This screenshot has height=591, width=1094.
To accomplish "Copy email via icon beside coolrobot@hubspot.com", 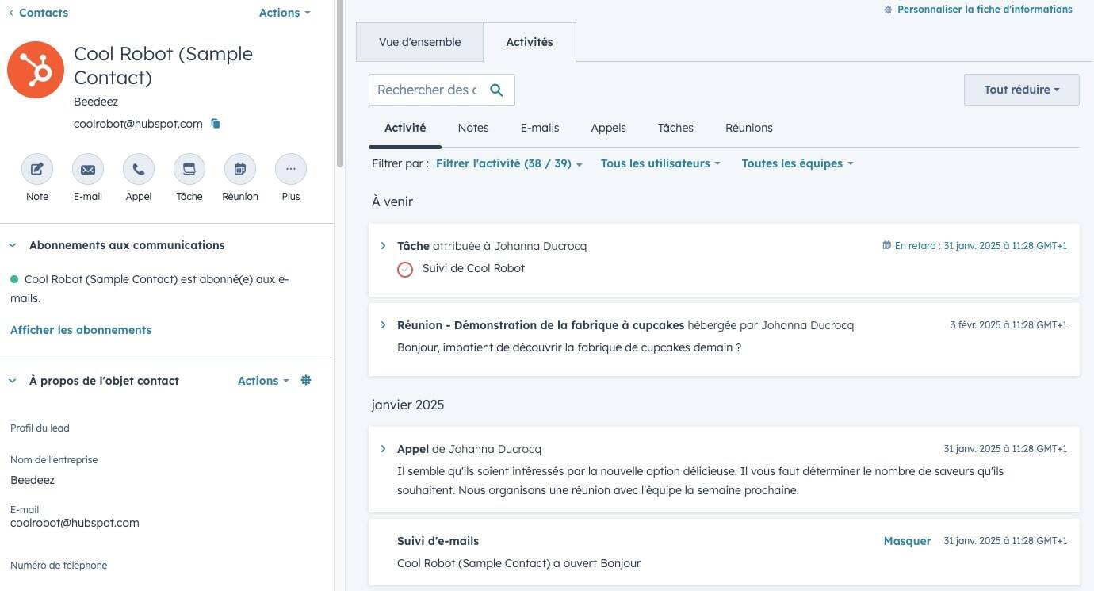I will coord(215,124).
